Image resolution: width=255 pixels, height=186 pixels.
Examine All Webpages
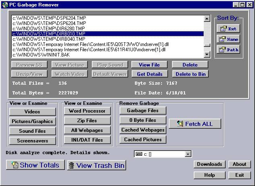87,130
